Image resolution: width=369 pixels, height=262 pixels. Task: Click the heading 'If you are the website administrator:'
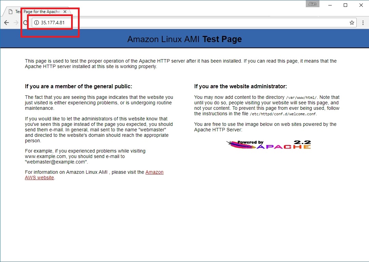241,87
